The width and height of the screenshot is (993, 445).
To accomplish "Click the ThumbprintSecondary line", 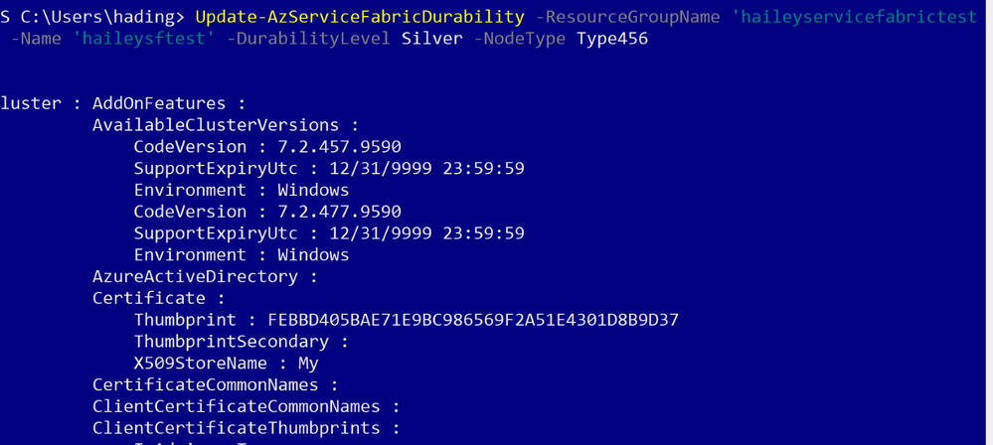I will click(242, 342).
